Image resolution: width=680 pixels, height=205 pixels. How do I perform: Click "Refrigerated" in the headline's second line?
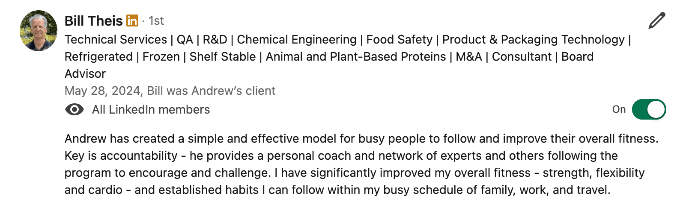pos(98,57)
